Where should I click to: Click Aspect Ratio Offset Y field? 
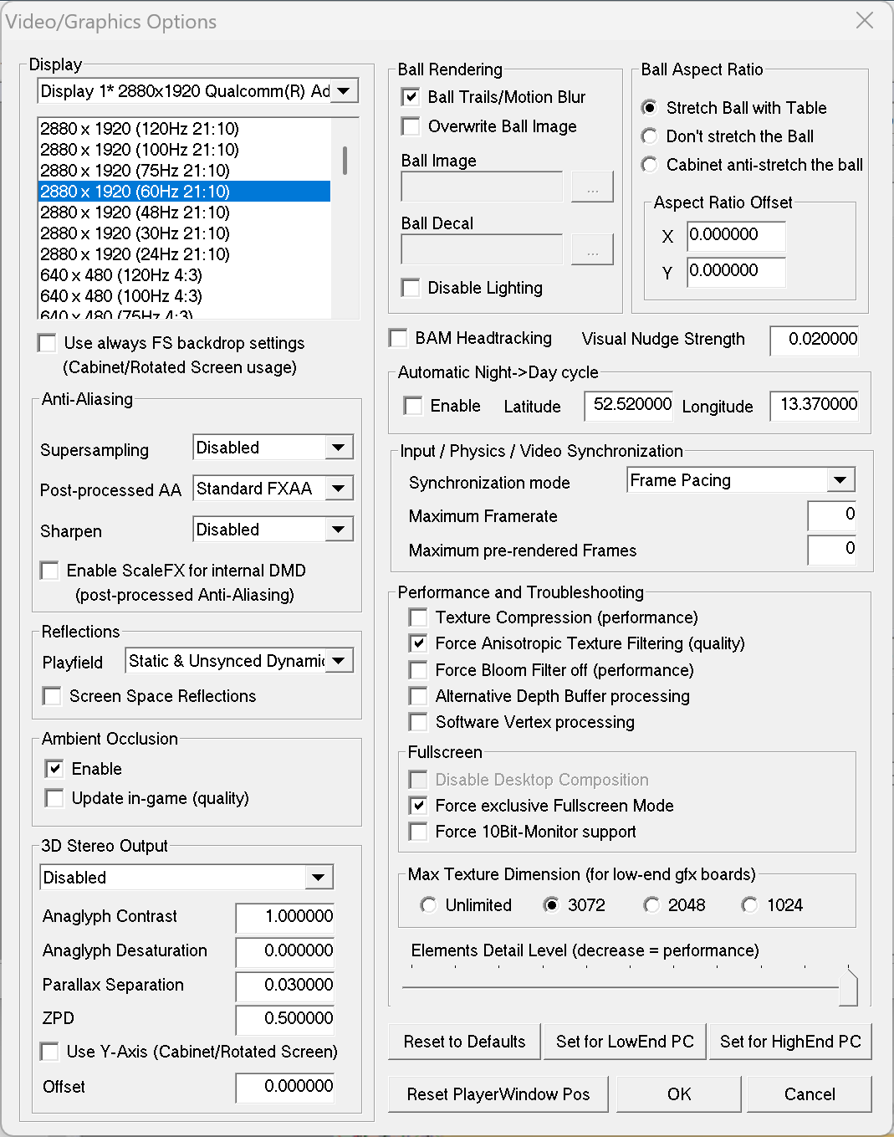(x=736, y=272)
